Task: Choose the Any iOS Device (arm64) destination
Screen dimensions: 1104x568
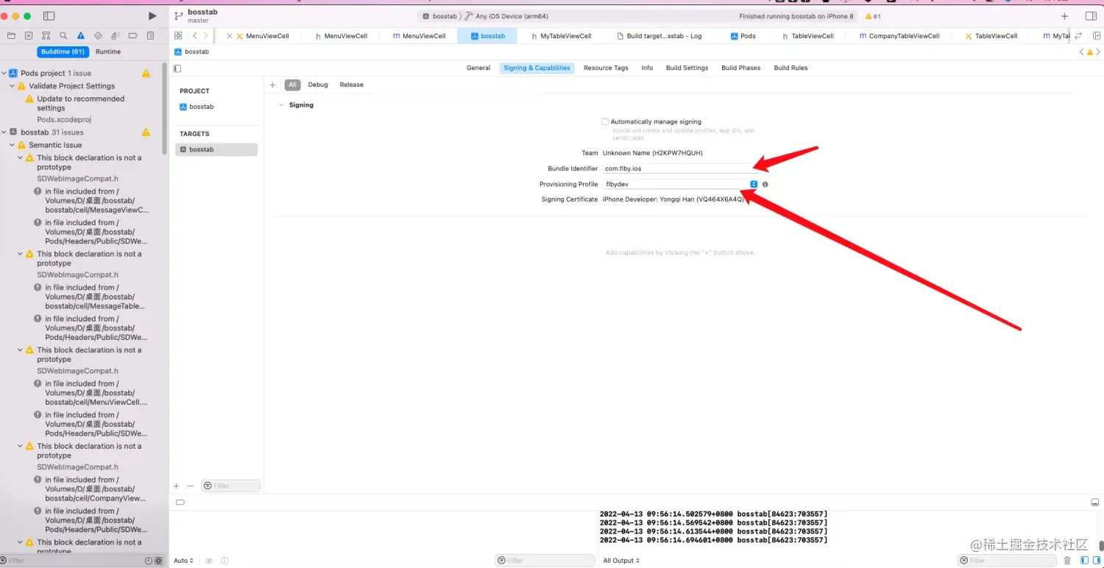Action: 506,16
